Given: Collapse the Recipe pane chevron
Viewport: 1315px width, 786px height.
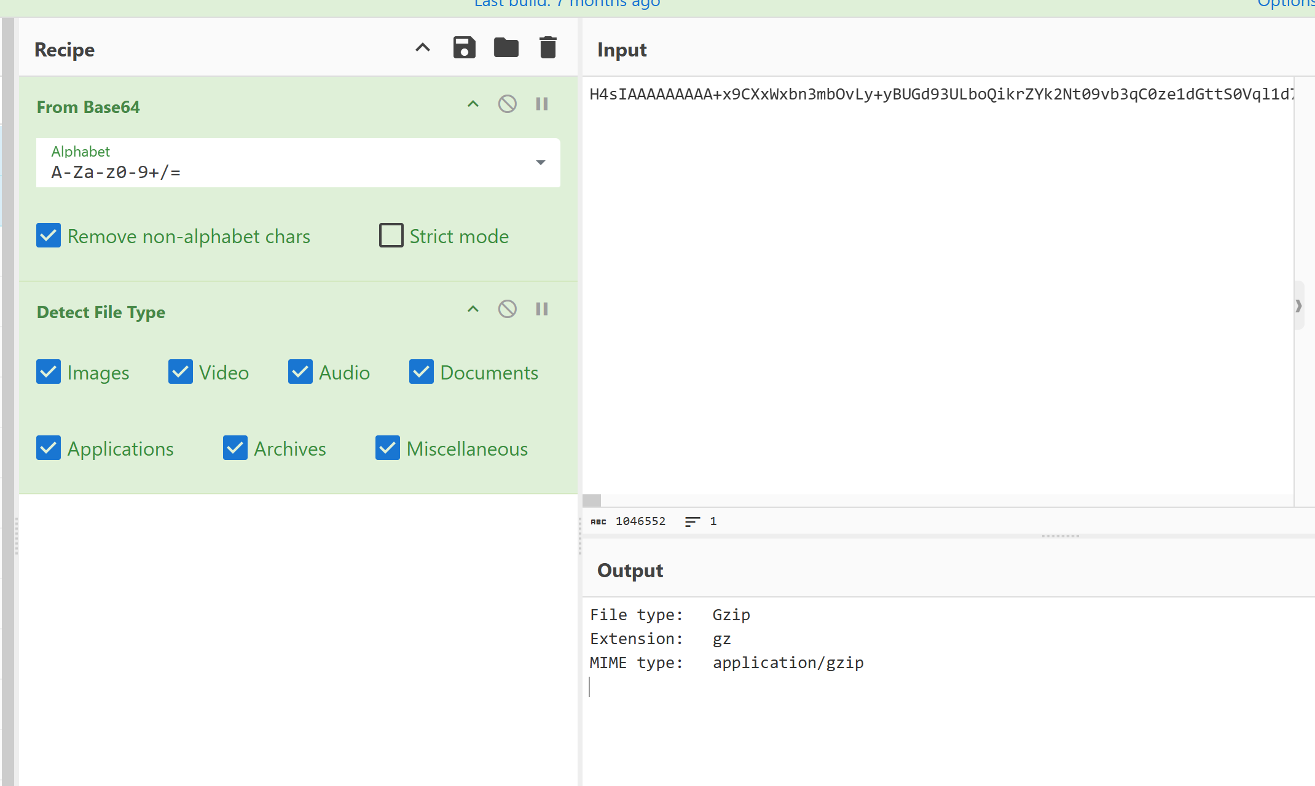Looking at the screenshot, I should pos(422,48).
